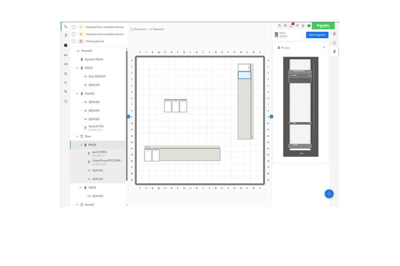Click the search magnifier in the top bar
This screenshot has width=400, height=266.
coord(280,26)
